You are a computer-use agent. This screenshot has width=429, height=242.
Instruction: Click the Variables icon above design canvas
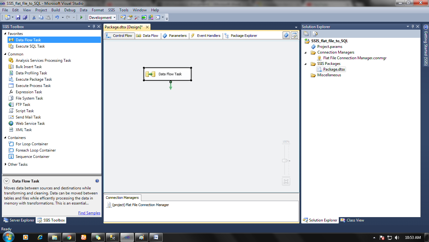pos(286,35)
